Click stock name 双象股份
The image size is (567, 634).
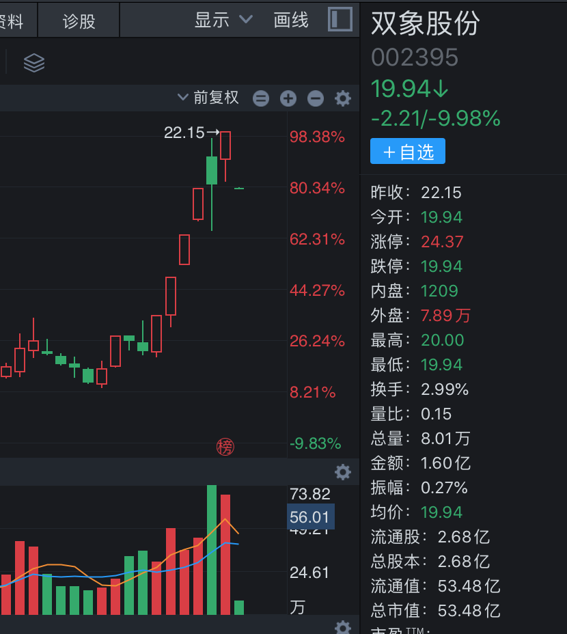pyautogui.click(x=426, y=23)
